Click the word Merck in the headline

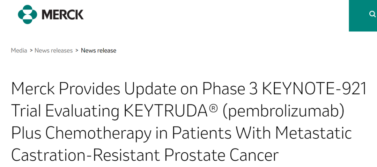32,89
